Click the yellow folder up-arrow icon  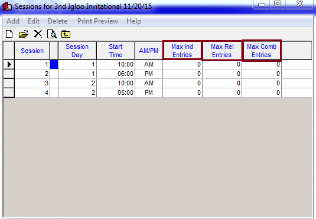(66, 34)
